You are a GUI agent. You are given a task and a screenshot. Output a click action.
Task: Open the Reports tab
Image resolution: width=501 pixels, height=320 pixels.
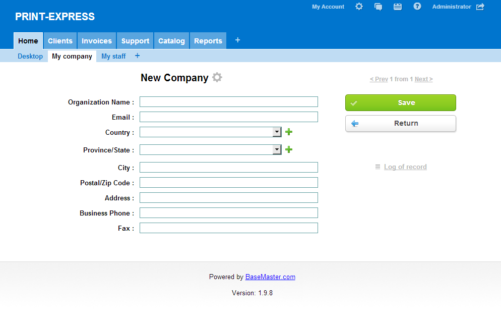click(x=208, y=41)
